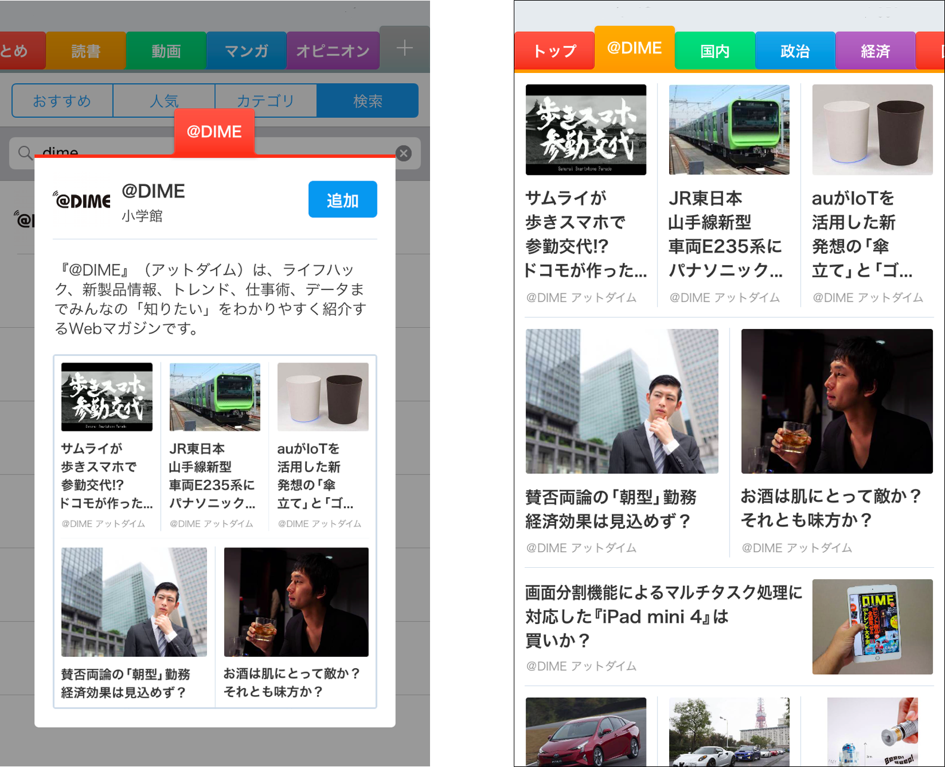Select the 検索 segment

368,101
